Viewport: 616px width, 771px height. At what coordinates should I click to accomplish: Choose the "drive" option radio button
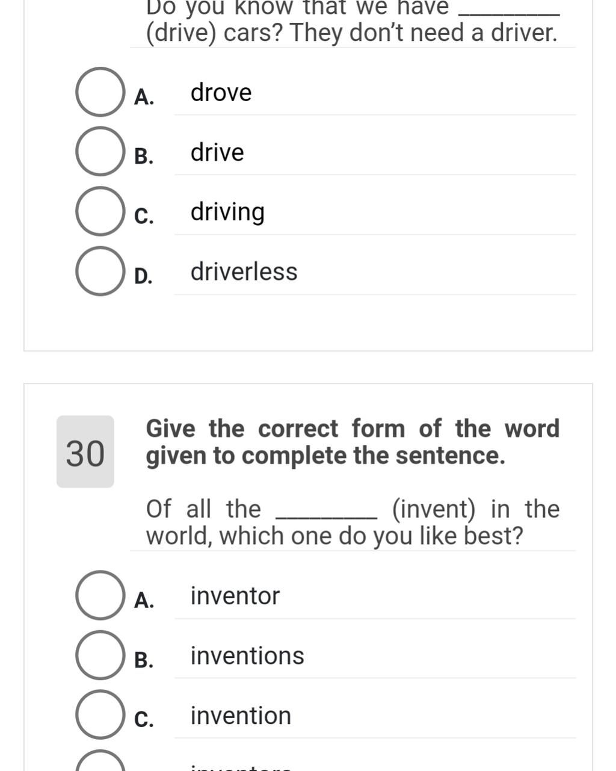(100, 152)
